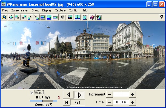
Task: Decrease Timer with the minus button
Action: (110, 102)
